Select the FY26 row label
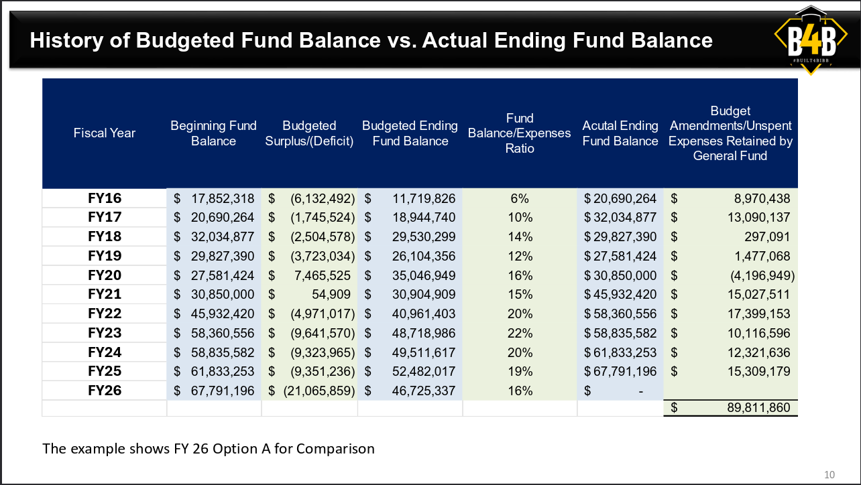 (x=105, y=391)
